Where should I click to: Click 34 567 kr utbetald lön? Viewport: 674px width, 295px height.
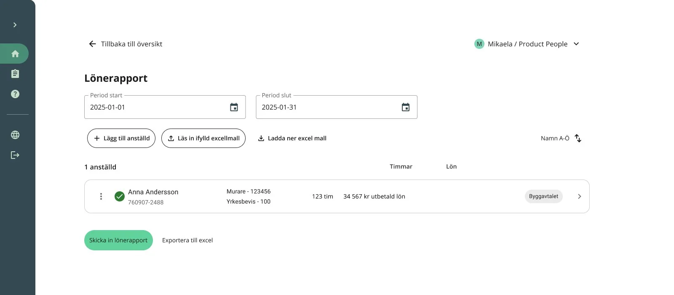pyautogui.click(x=374, y=196)
